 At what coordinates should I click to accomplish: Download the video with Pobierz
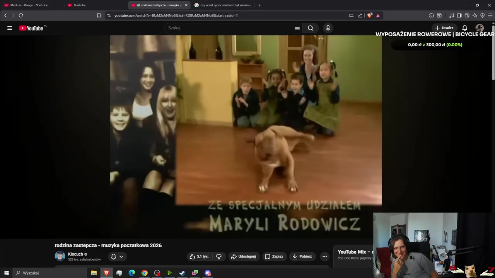302,256
